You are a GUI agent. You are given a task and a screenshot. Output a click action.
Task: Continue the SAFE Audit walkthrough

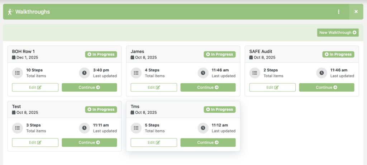pyautogui.click(x=327, y=88)
